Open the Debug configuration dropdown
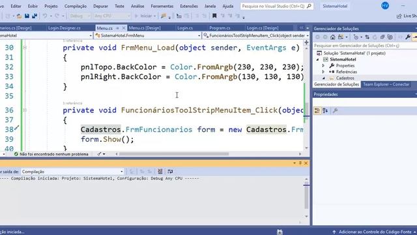This screenshot has height=235, width=417. (x=79, y=16)
